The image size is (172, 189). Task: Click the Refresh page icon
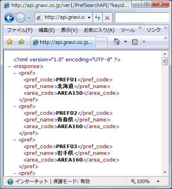[x=98, y=17]
